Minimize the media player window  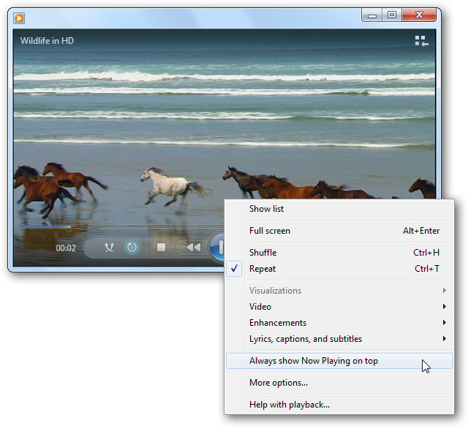(372, 15)
